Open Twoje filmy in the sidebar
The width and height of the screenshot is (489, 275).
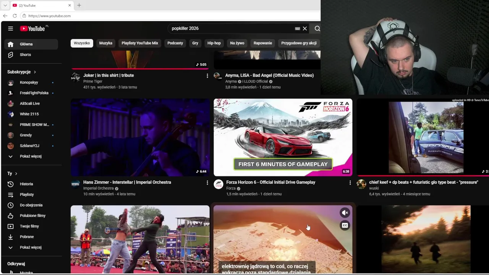tap(31, 226)
